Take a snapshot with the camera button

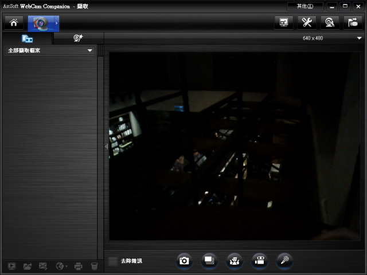pos(184,261)
